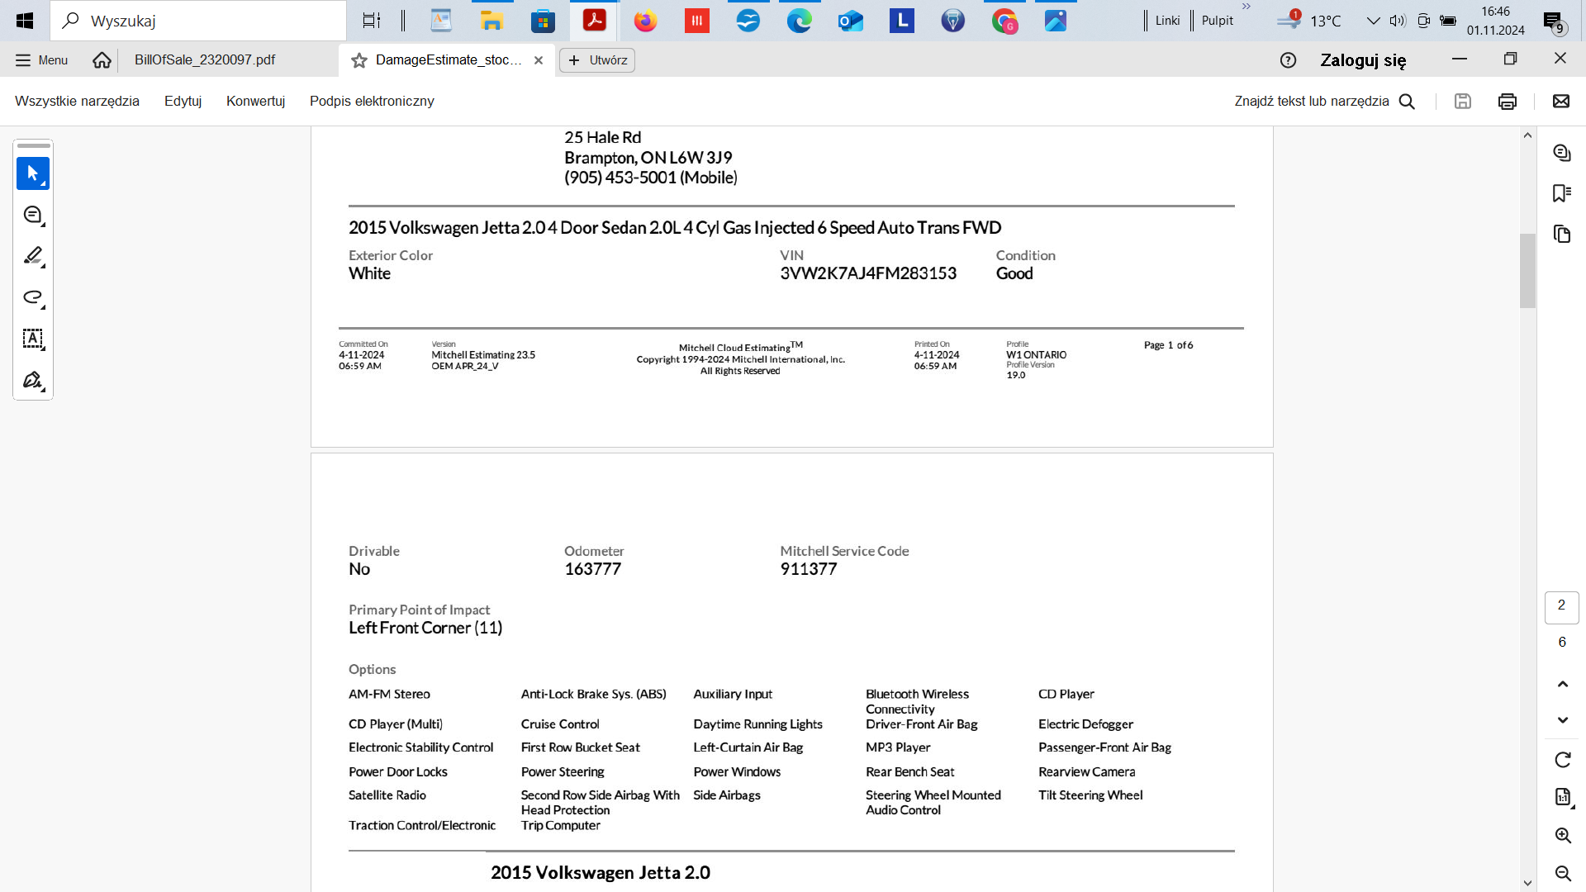Click weather 13°C tray widget
The height and width of the screenshot is (892, 1586).
[1308, 21]
